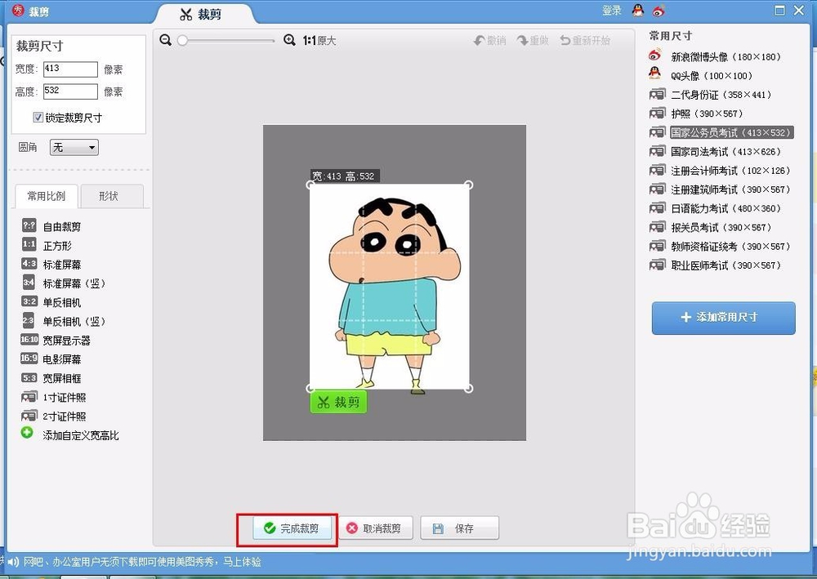Select the 16:9 电影屏幕 ratio
The height and width of the screenshot is (579, 817).
51,359
